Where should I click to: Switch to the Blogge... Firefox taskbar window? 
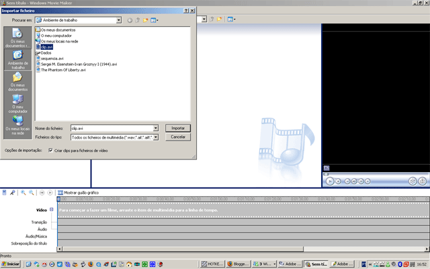(239, 264)
